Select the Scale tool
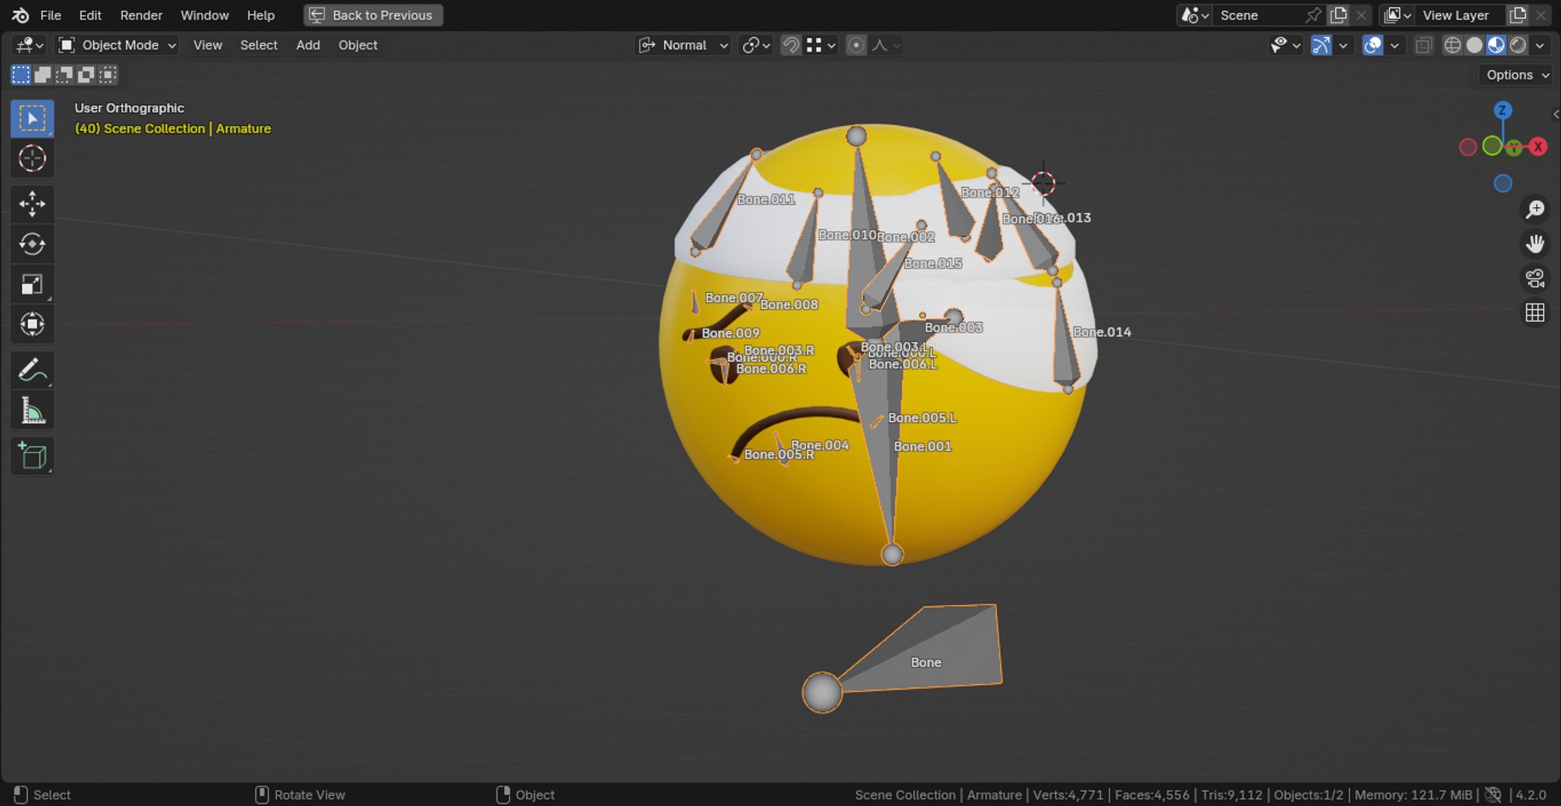The width and height of the screenshot is (1561, 806). click(33, 284)
